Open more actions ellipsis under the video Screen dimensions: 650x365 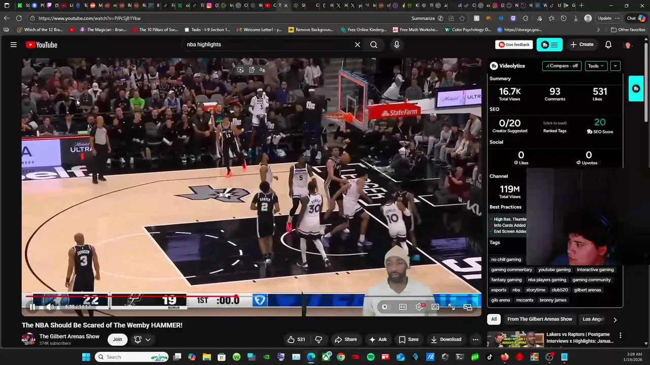point(475,340)
